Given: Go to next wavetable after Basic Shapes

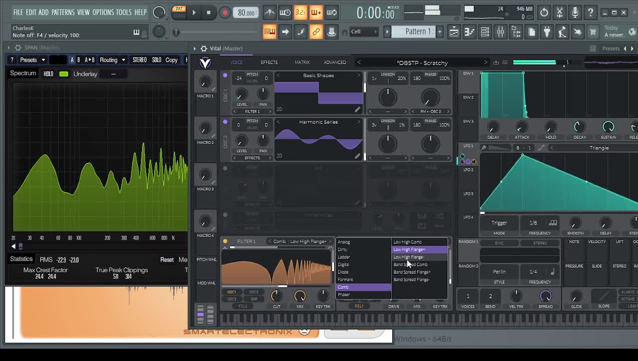Looking at the screenshot, I should 359,75.
